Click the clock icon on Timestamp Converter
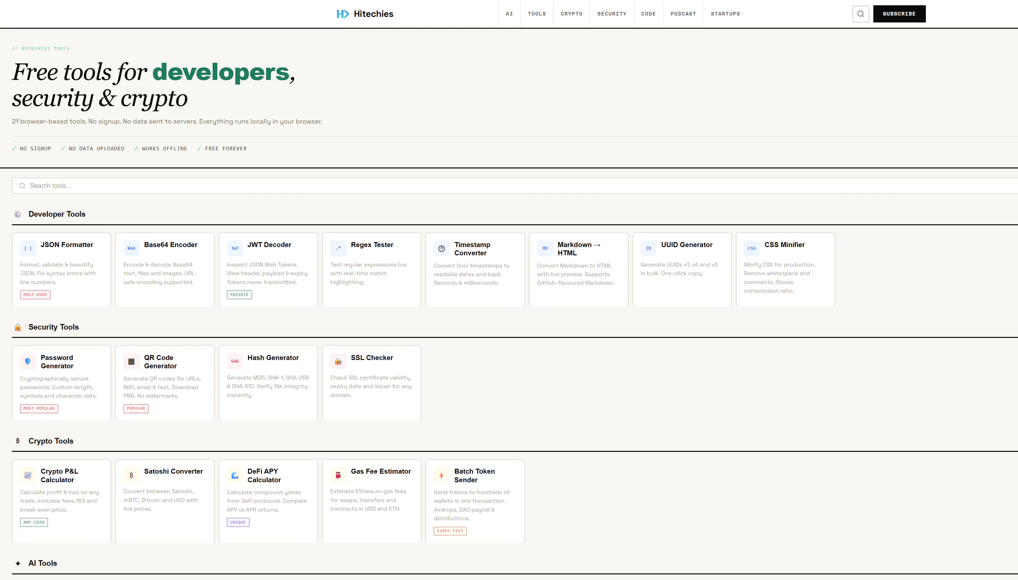Viewport: 1018px width, 580px height. (x=441, y=249)
